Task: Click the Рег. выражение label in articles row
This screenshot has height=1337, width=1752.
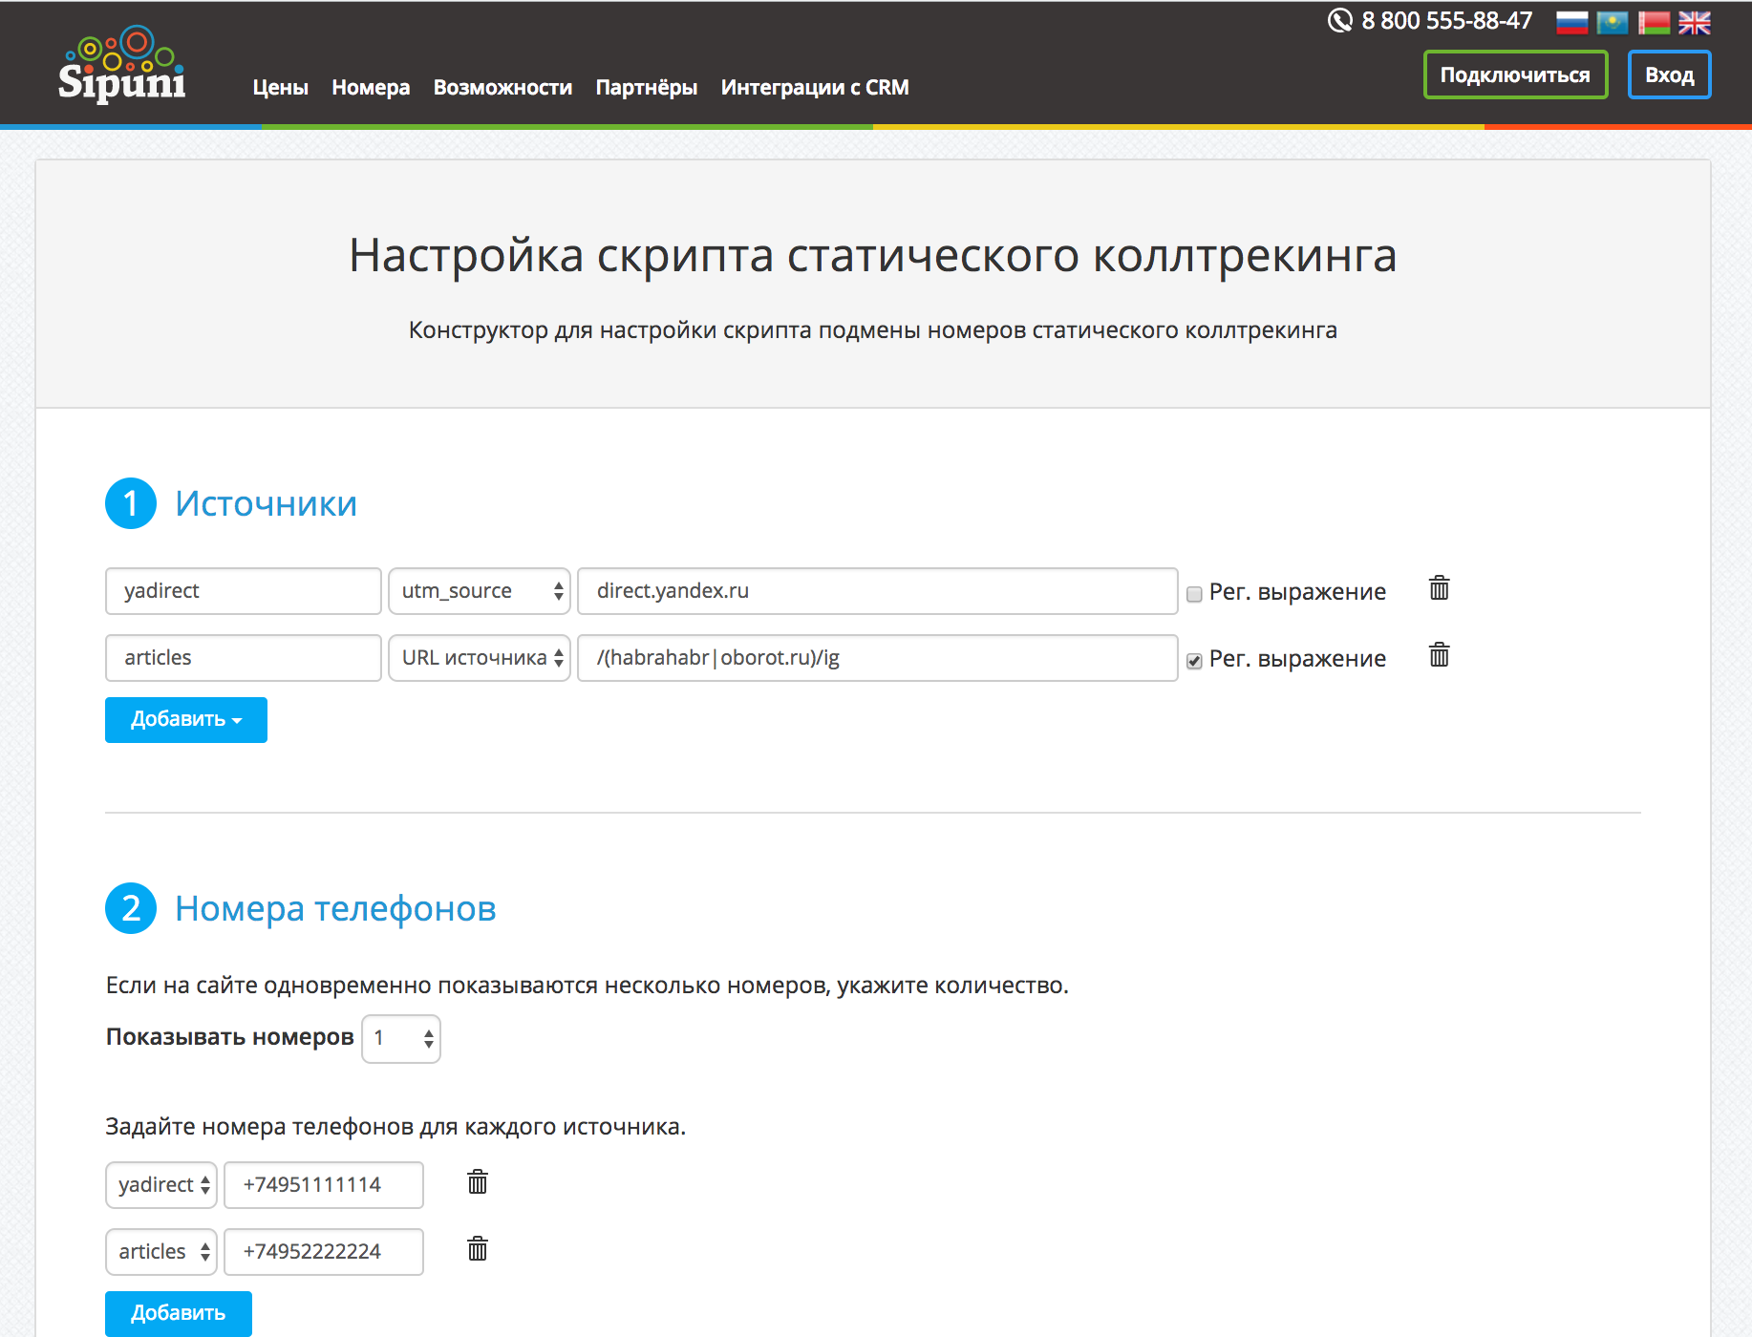Action: click(1297, 659)
